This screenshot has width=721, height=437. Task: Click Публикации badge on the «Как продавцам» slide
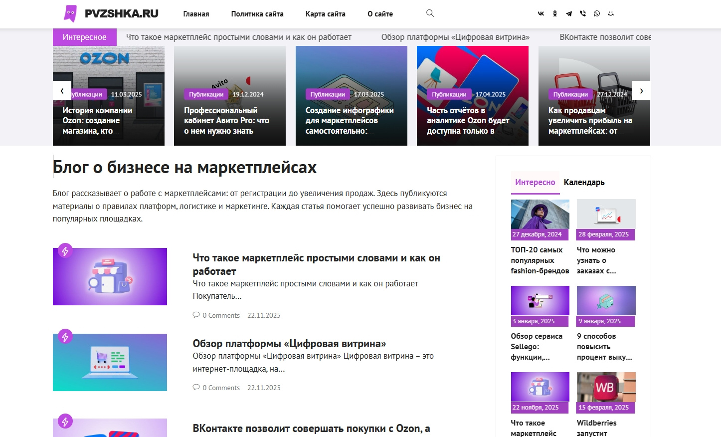tap(570, 94)
